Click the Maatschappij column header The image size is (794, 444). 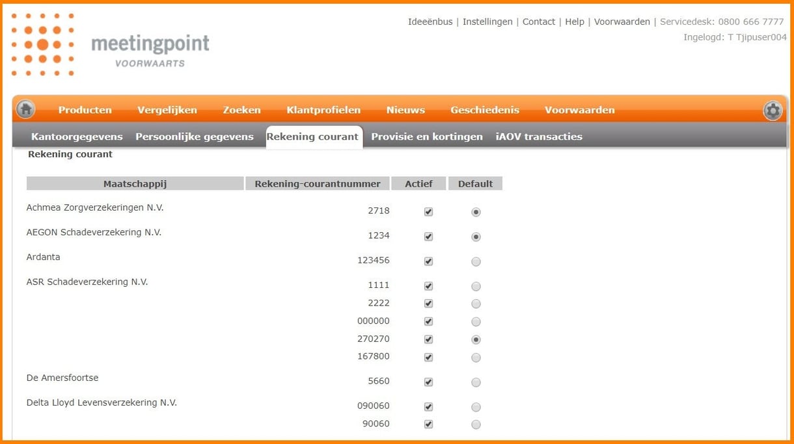pyautogui.click(x=135, y=184)
